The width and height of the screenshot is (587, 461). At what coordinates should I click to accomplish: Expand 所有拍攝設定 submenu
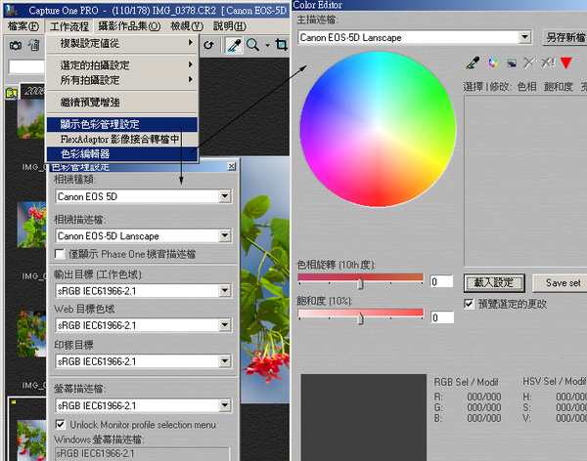point(122,80)
